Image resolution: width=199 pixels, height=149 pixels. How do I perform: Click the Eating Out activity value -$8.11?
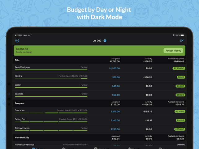(149, 120)
